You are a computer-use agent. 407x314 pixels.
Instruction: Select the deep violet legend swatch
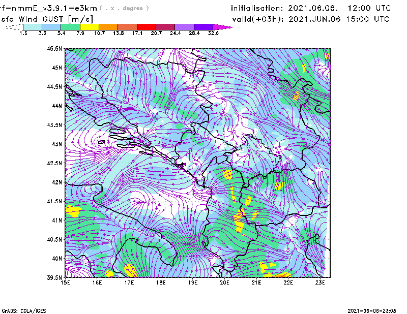(x=203, y=27)
